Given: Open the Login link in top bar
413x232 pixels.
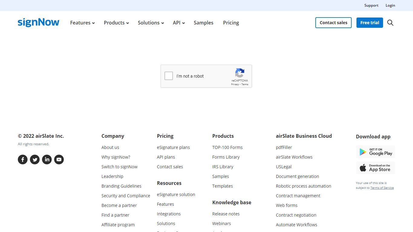Looking at the screenshot, I should click(390, 5).
